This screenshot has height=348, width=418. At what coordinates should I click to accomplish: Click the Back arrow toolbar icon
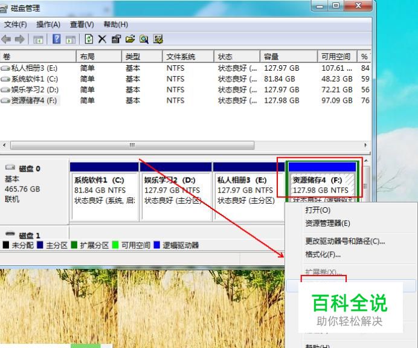tap(6, 39)
